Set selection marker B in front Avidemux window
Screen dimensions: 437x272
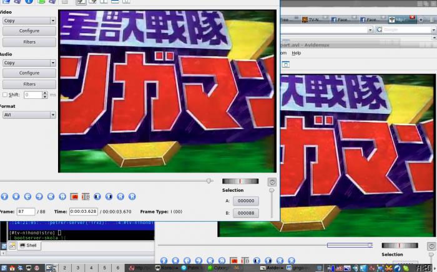[86, 197]
